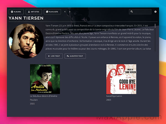Viewport: 166px width, 124px height.
Task: Click the search input field
Action: (140, 12)
